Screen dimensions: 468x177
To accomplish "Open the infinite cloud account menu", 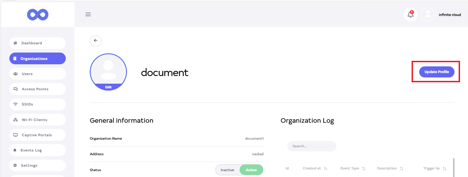I will click(x=450, y=15).
